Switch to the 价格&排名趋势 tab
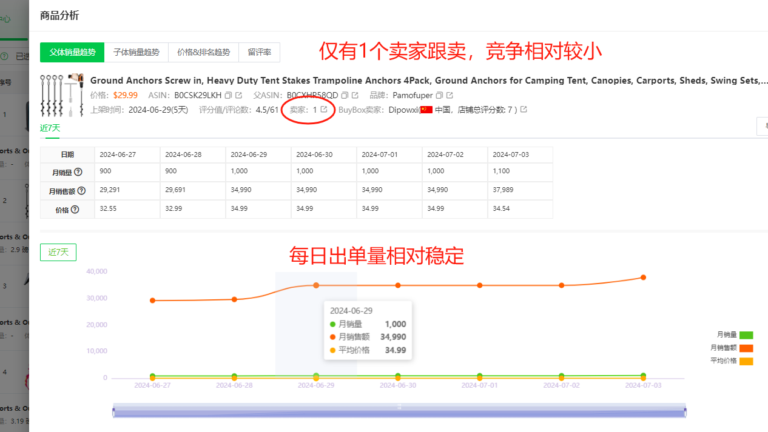This screenshot has width=768, height=432. click(x=203, y=53)
